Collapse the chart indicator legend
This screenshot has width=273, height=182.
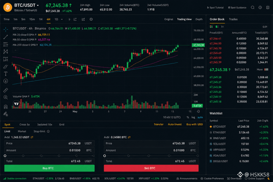coord(15,50)
